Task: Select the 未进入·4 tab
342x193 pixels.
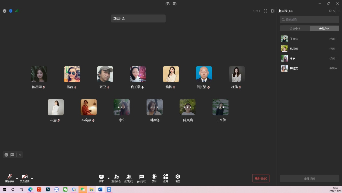Action: (x=324, y=28)
